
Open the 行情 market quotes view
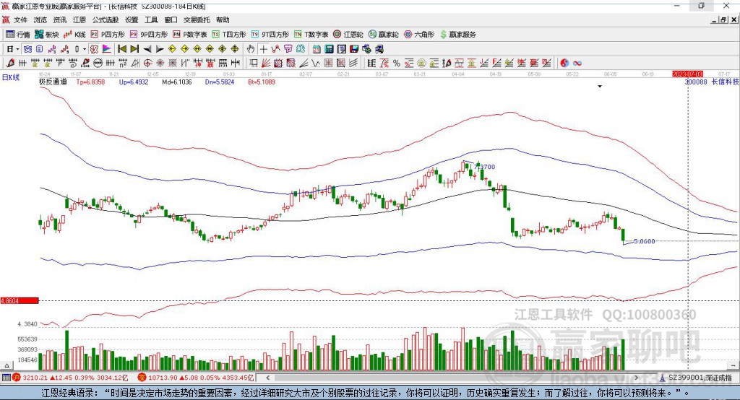[x=18, y=35]
